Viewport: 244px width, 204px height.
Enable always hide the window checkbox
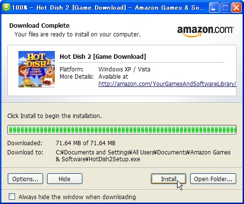(x=12, y=197)
